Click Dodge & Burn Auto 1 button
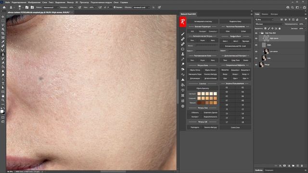Viewport: 308px width, 173px height. click(x=225, y=41)
